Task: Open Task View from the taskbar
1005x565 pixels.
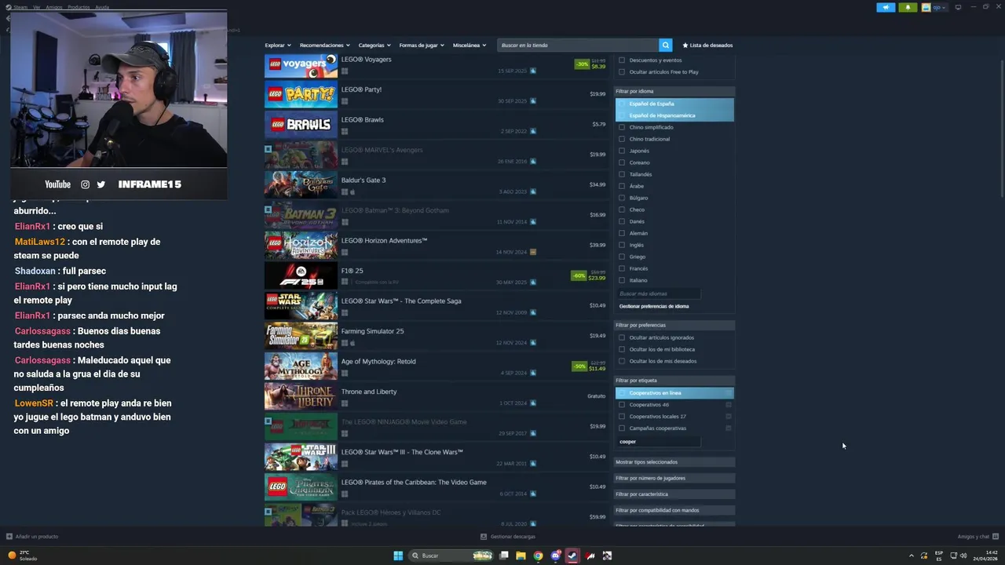Action: 504,556
